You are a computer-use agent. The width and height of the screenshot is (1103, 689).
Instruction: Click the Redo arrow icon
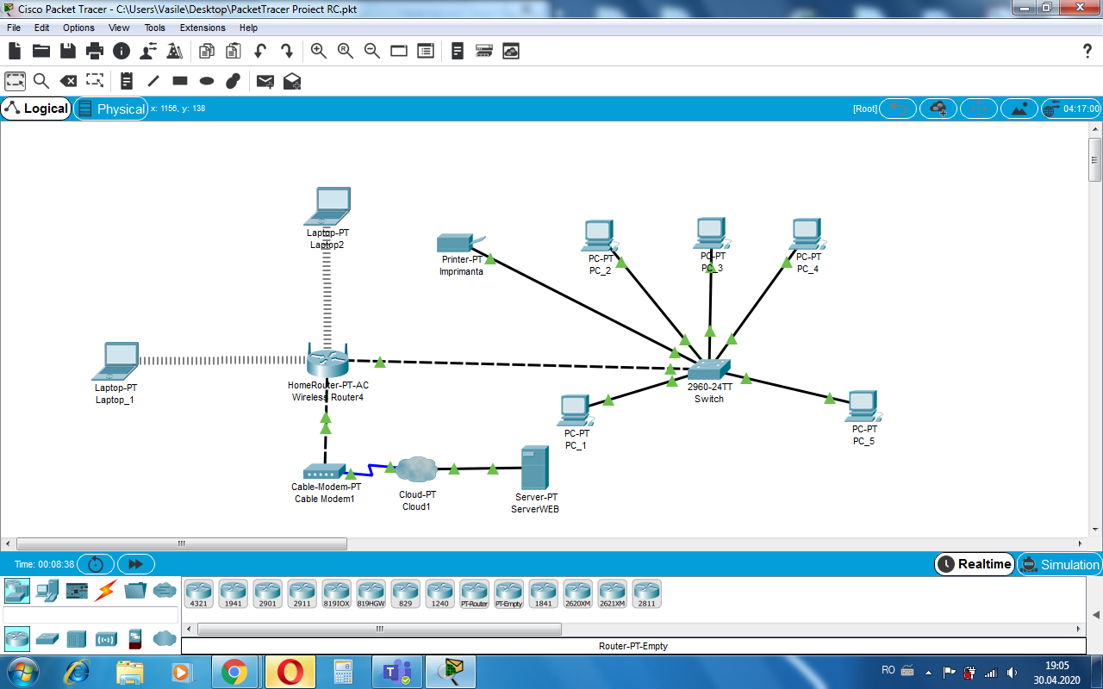click(287, 51)
